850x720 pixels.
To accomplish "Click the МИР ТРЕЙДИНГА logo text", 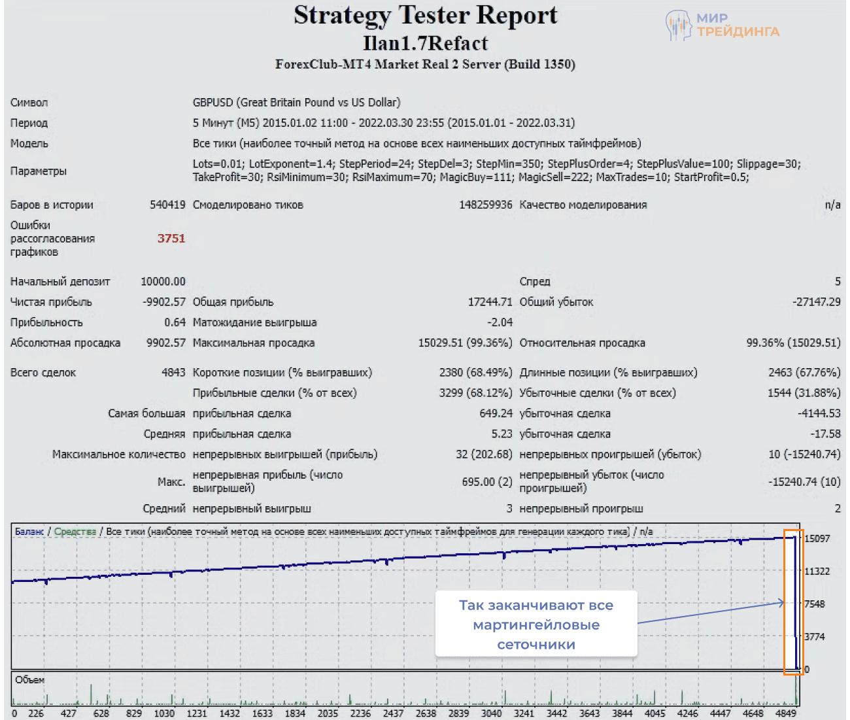I will pyautogui.click(x=737, y=25).
